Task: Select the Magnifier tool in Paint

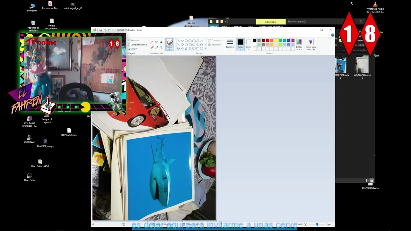Action: click(161, 47)
